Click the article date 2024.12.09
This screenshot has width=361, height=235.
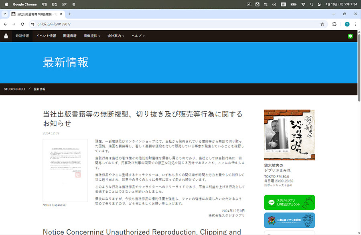[x=51, y=133]
